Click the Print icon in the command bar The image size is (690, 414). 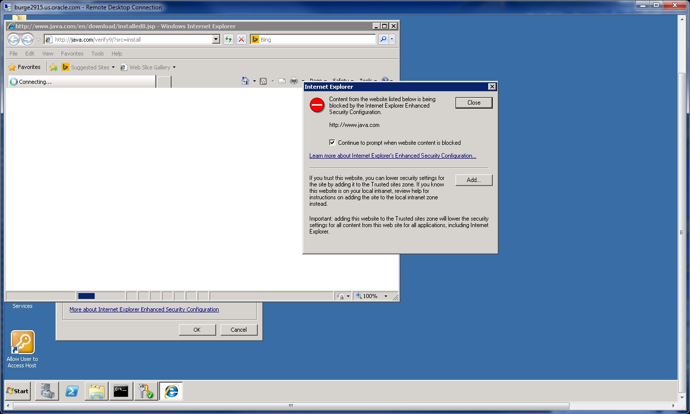pyautogui.click(x=294, y=81)
